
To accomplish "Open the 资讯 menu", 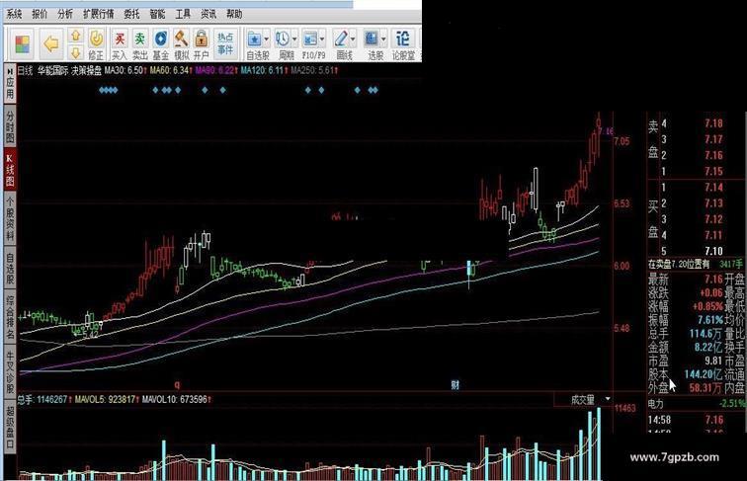I will tap(208, 15).
